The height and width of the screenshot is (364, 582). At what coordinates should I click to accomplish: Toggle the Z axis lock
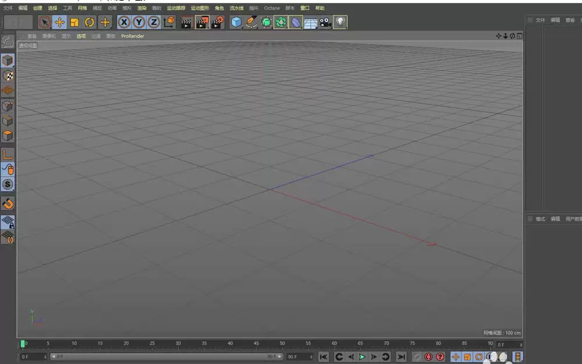pos(154,22)
